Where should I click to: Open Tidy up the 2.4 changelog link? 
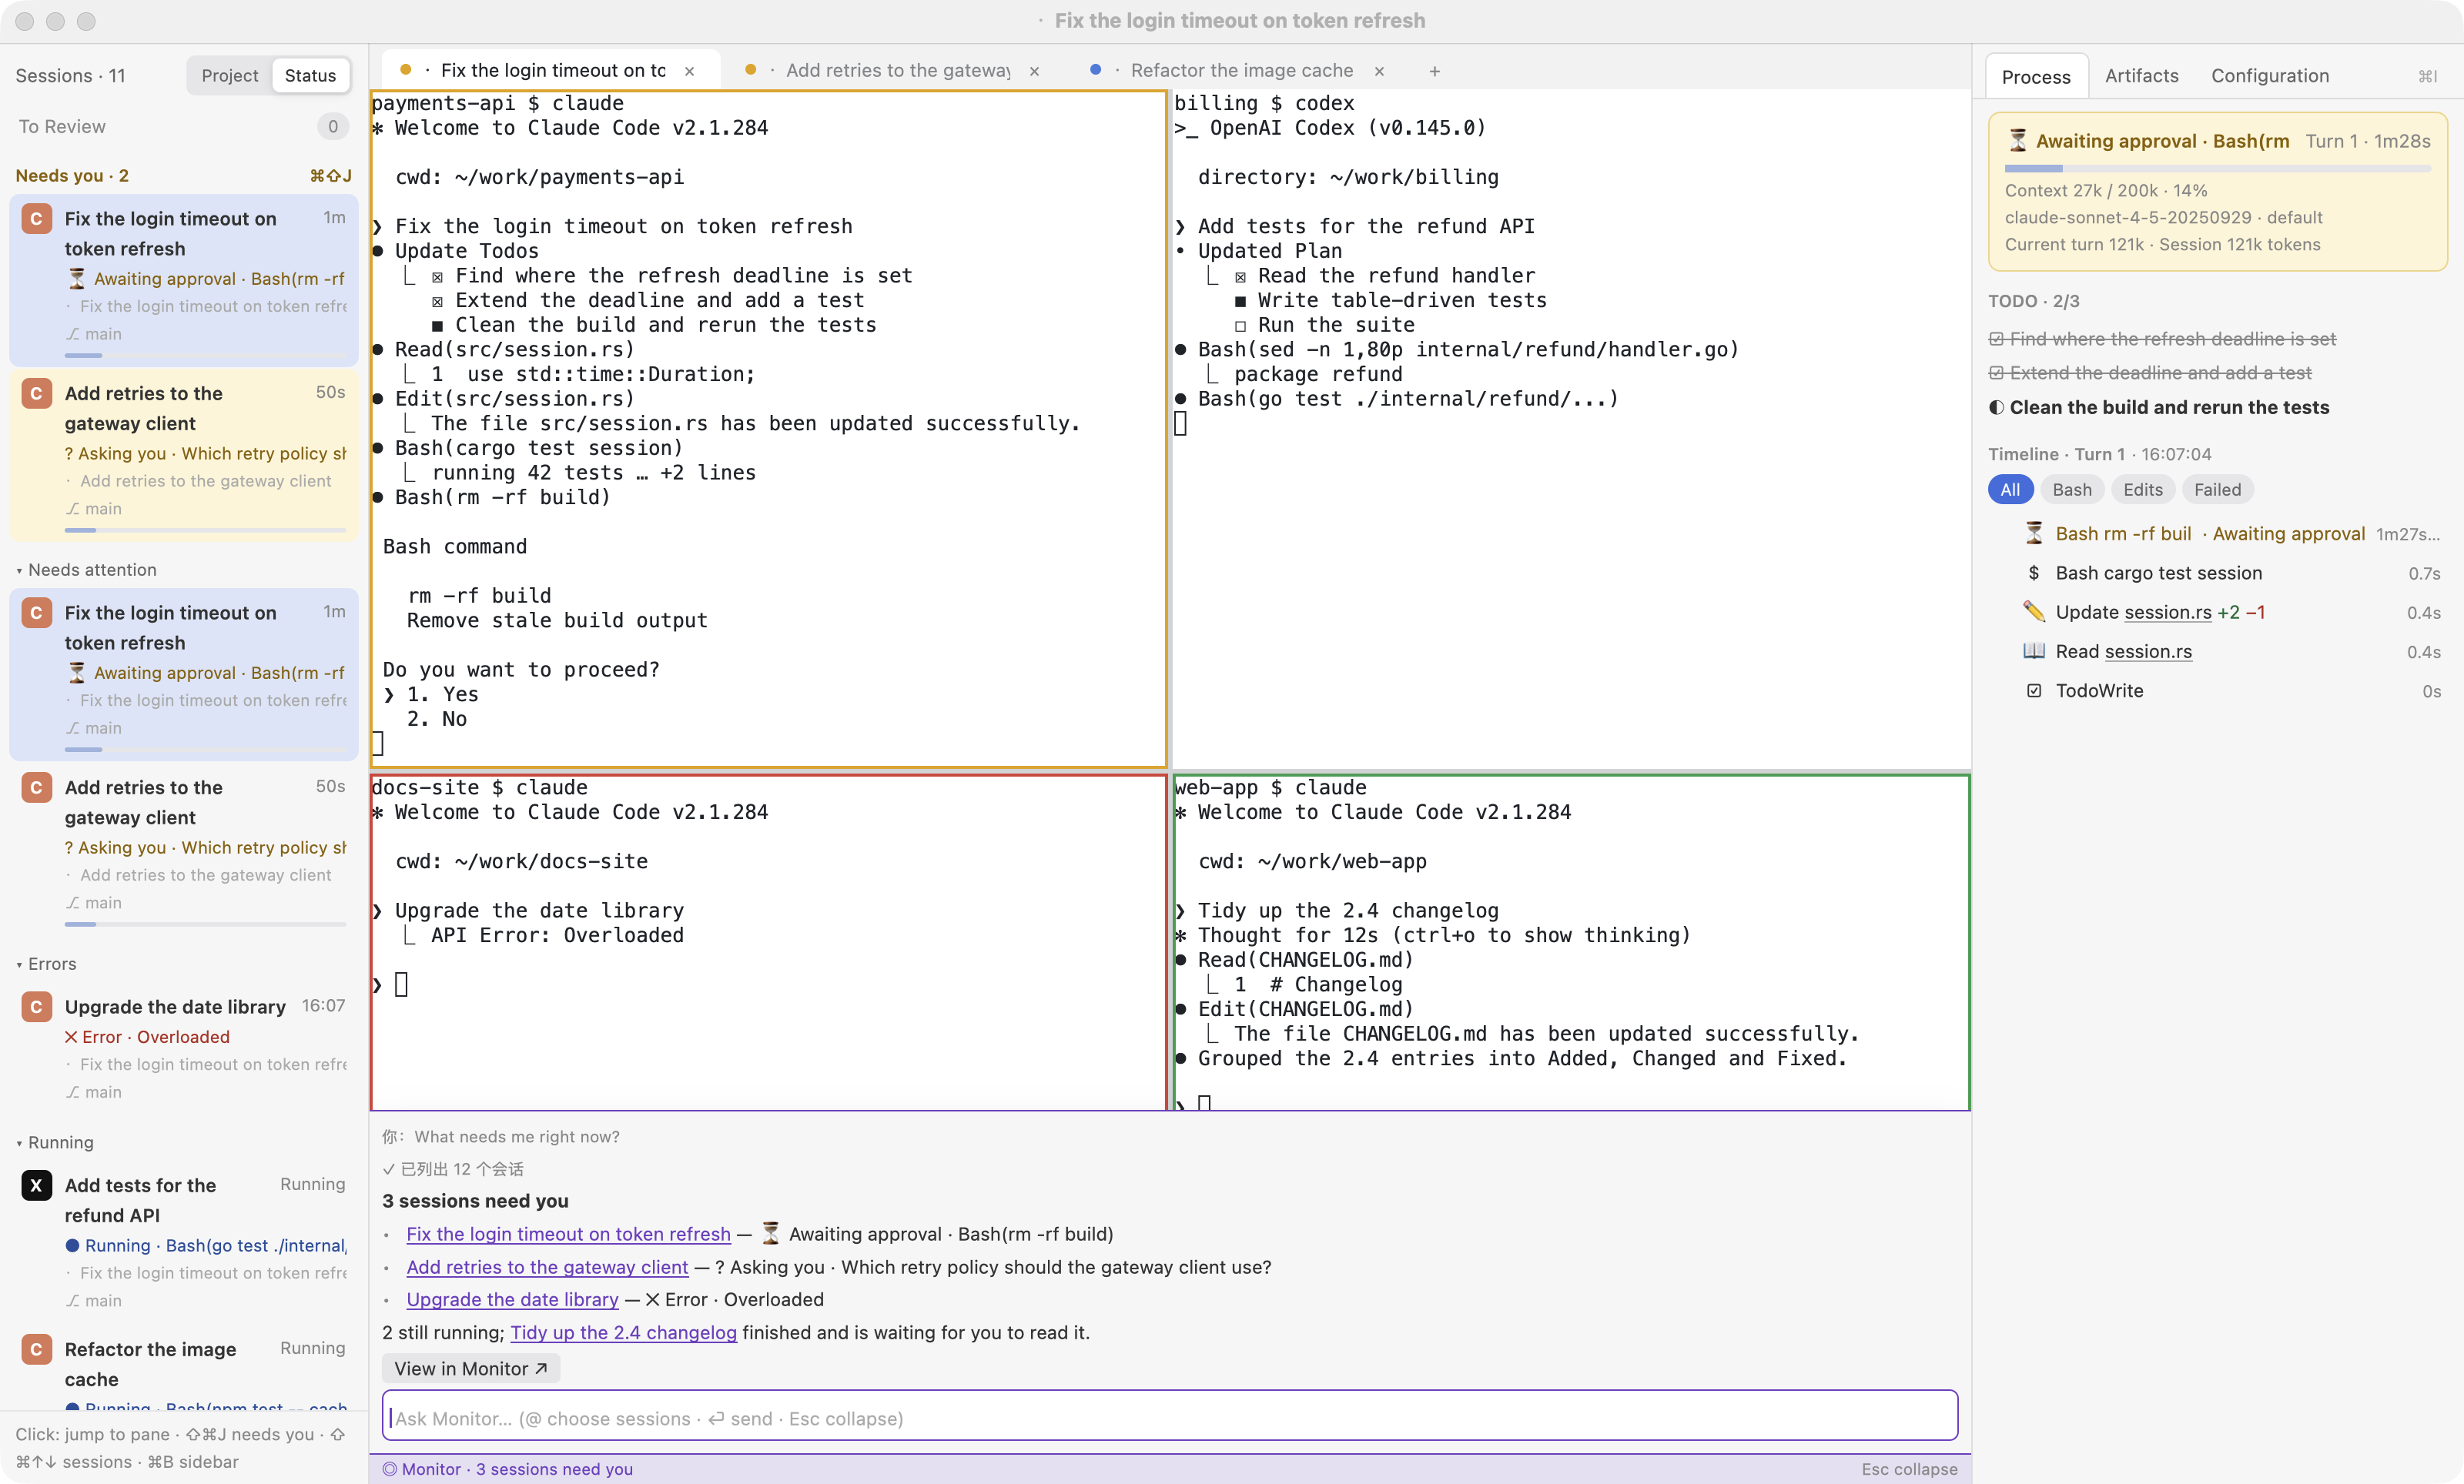click(623, 1332)
